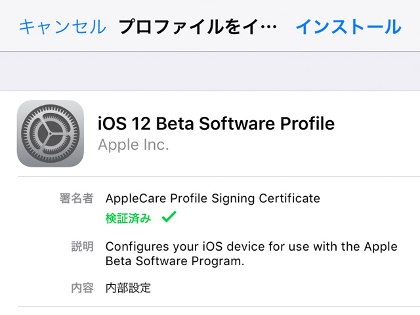The height and width of the screenshot is (315, 420).
Task: Tap the キャンセル (Cancel) button
Action: pyautogui.click(x=62, y=27)
